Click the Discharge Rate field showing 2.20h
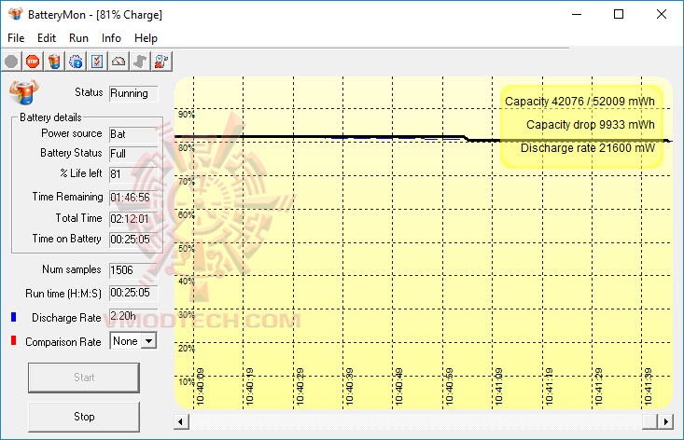 133,316
